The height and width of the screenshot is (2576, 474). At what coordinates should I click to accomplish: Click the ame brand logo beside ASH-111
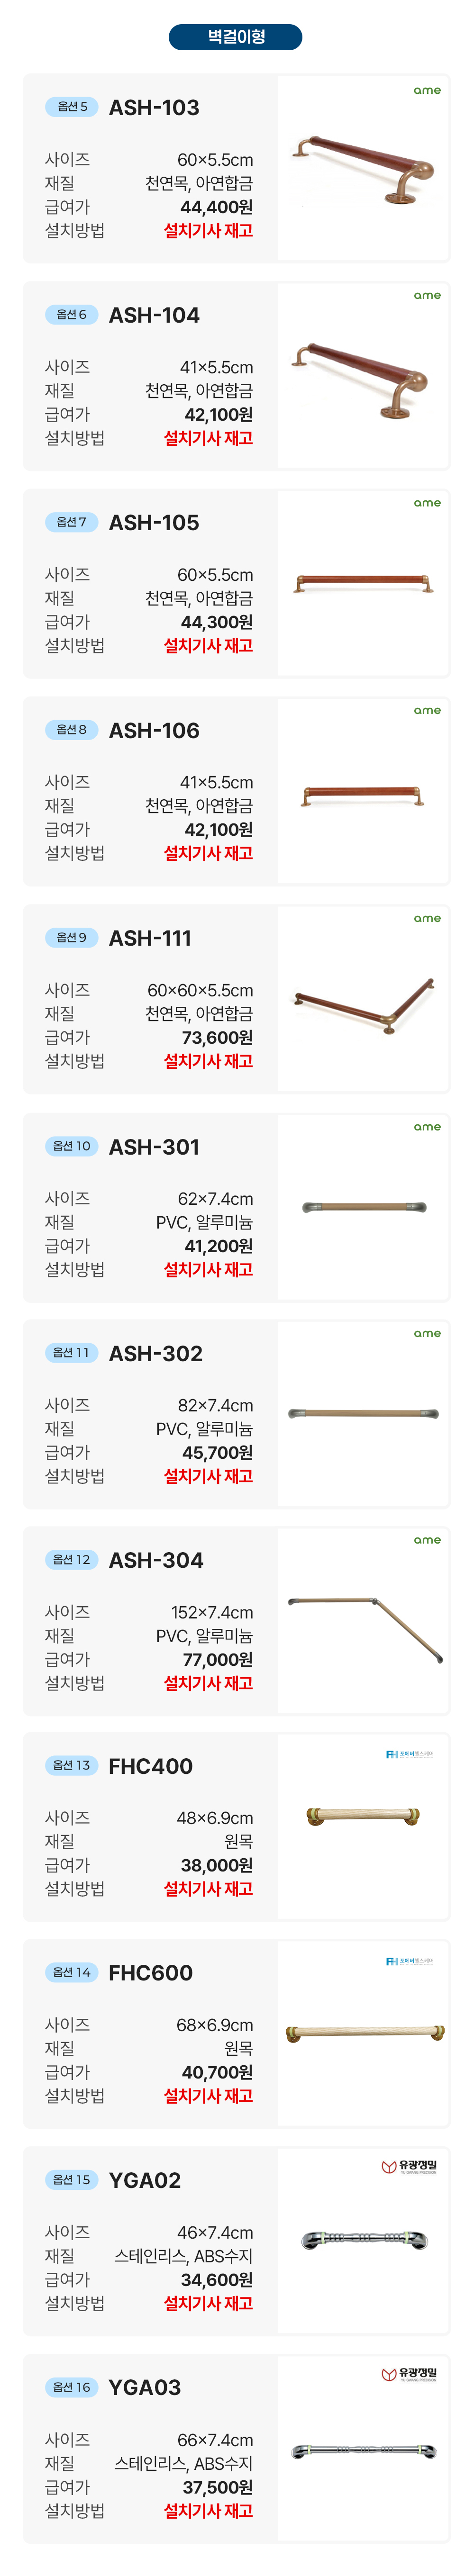pos(427,918)
